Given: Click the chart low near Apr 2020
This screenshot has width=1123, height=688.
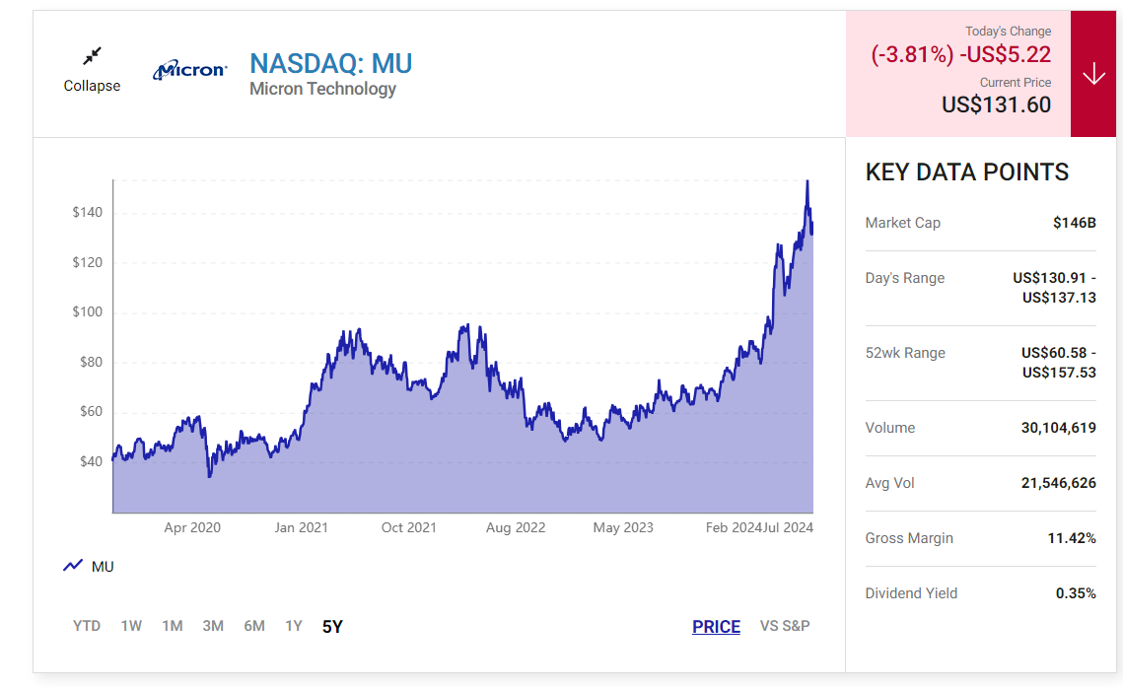Looking at the screenshot, I should (210, 475).
